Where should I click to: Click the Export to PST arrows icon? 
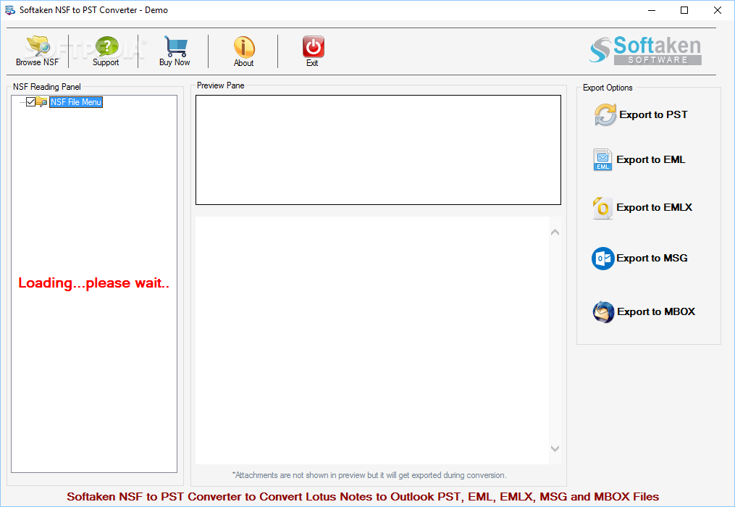coord(605,114)
